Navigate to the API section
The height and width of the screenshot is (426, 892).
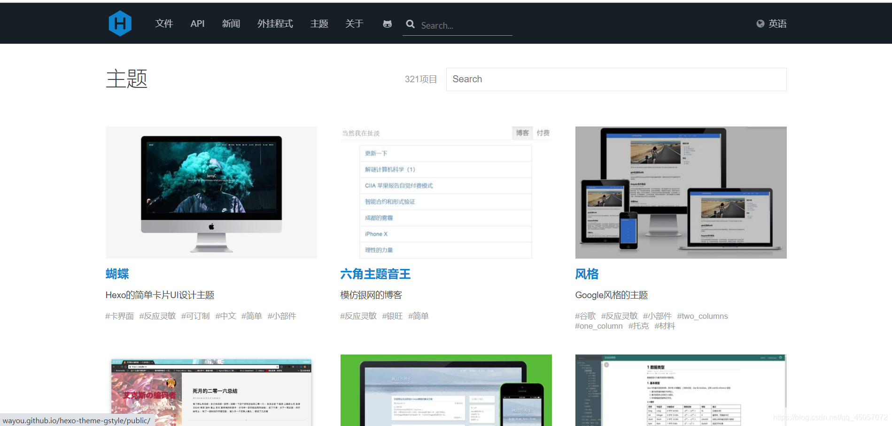point(197,24)
